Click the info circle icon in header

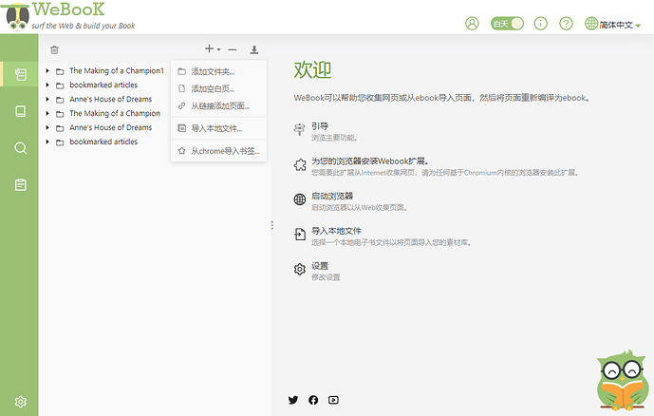(541, 24)
